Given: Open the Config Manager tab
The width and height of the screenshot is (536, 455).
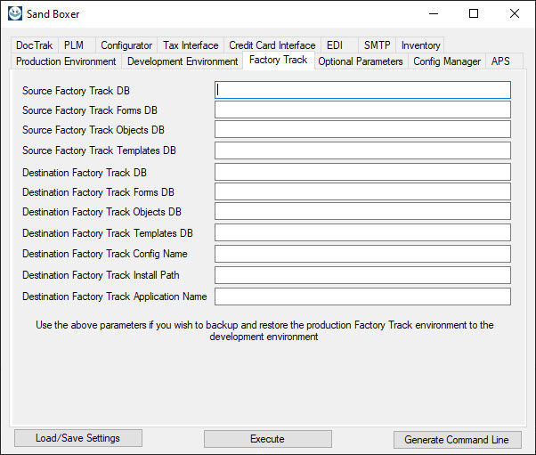Looking at the screenshot, I should pyautogui.click(x=447, y=61).
